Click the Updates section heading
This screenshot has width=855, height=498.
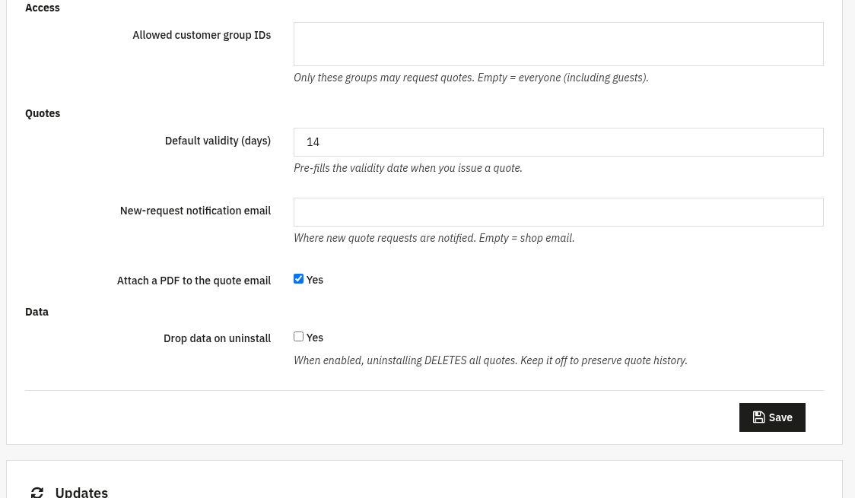[x=82, y=493]
